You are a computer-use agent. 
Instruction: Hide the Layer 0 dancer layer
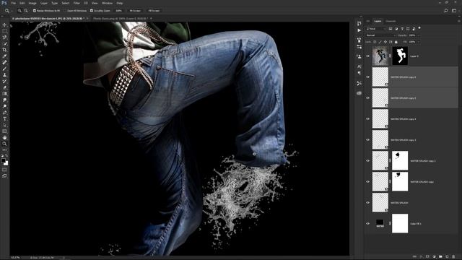[x=367, y=56]
